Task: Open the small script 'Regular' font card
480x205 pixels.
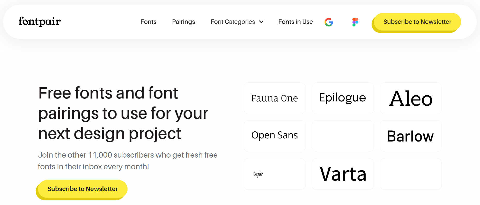Action: pos(275,174)
